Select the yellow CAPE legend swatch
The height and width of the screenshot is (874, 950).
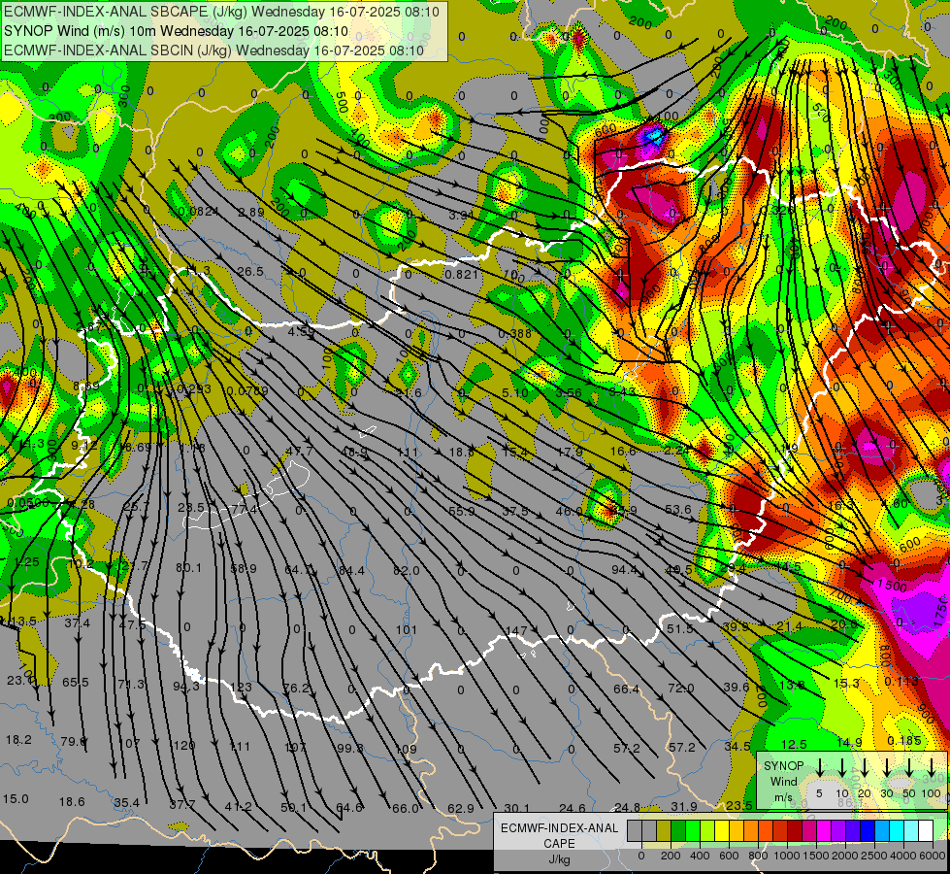(722, 831)
